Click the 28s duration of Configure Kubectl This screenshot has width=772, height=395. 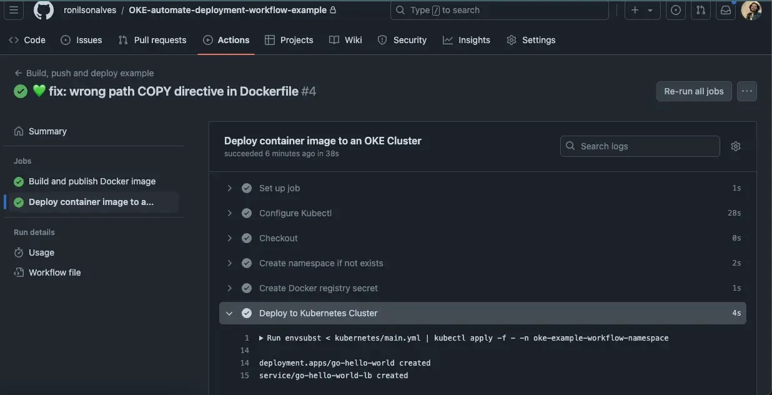click(735, 213)
